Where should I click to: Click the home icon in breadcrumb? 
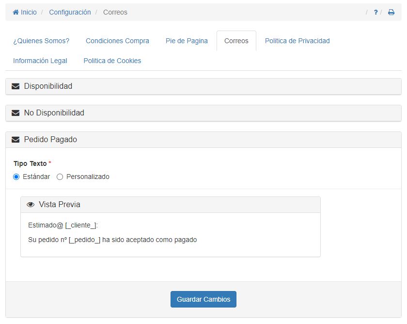coord(16,12)
